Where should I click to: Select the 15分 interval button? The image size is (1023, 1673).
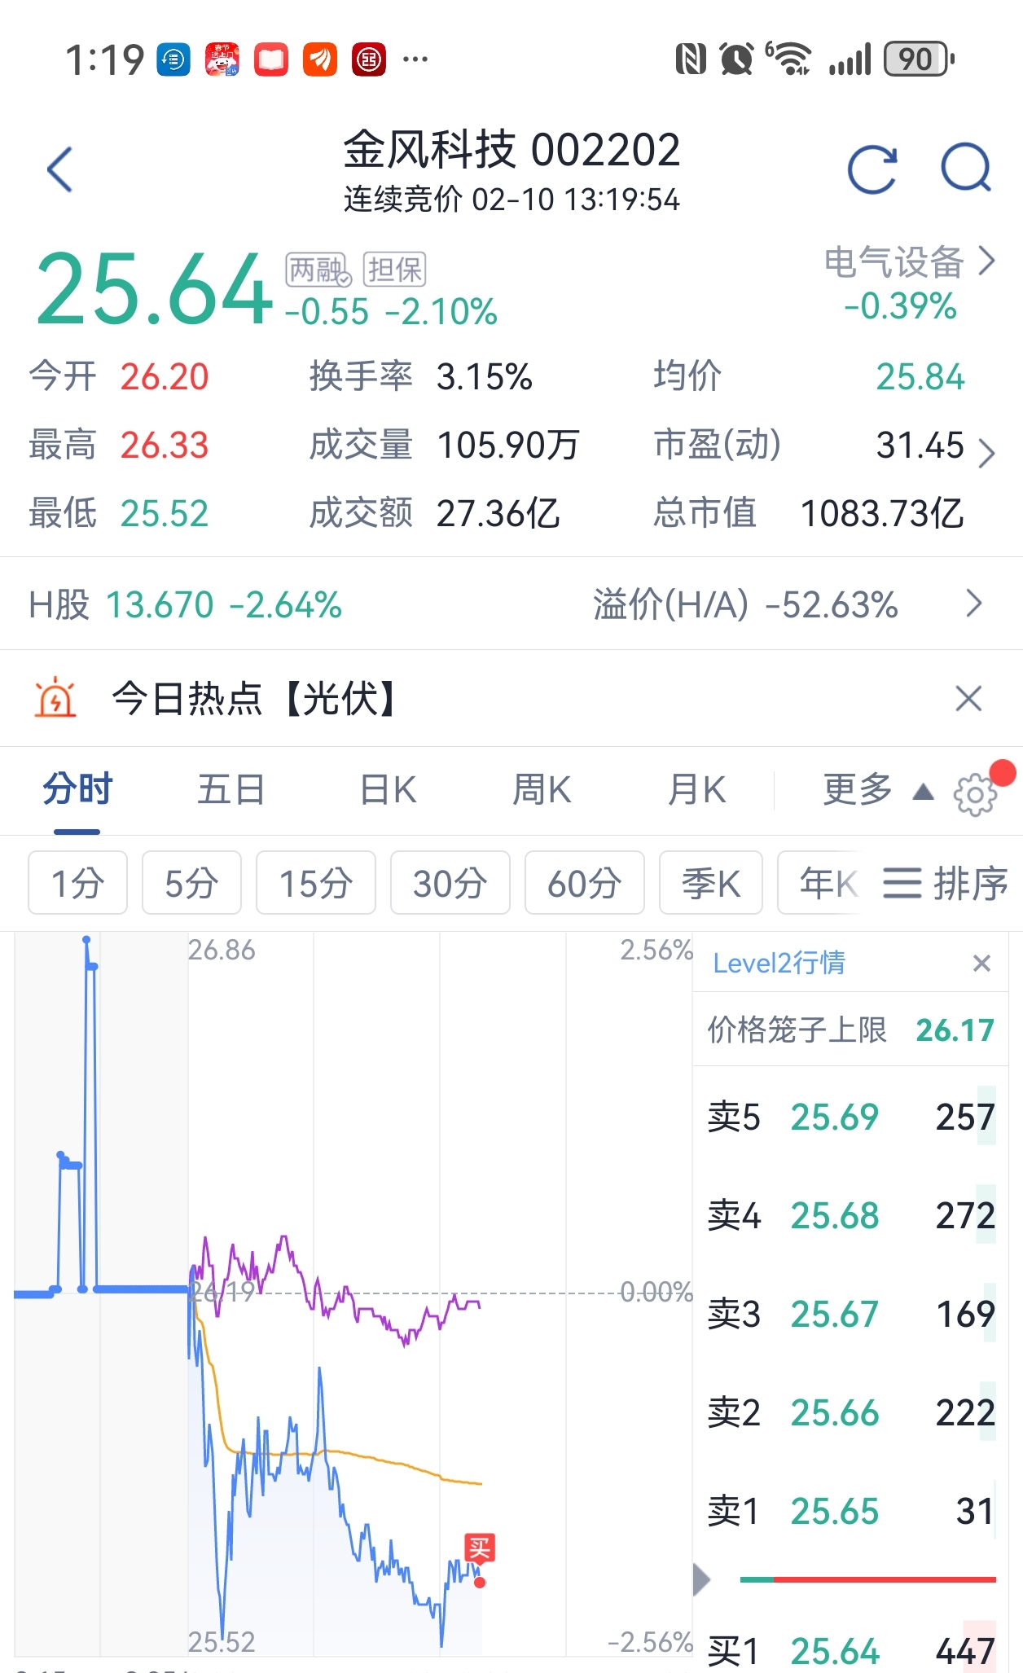pos(316,883)
